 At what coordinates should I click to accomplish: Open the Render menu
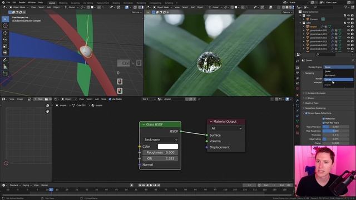point(22,2)
